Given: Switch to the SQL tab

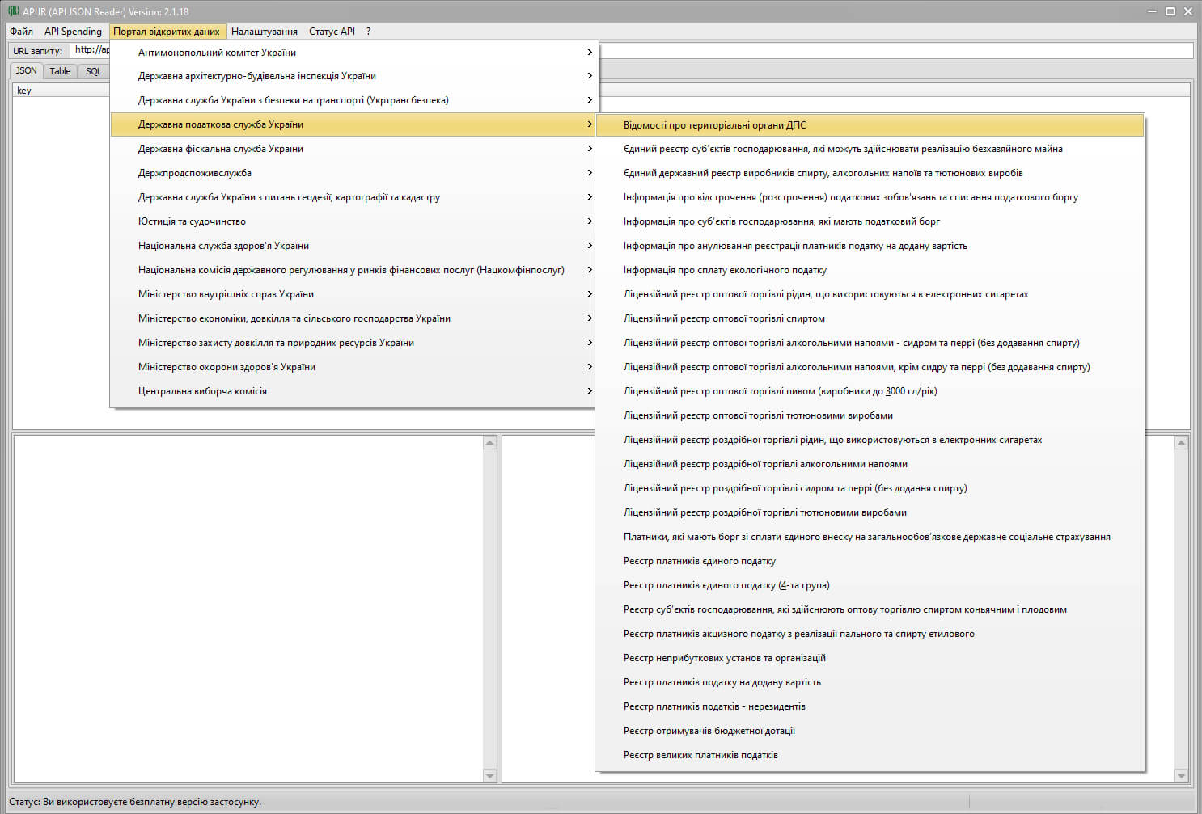Looking at the screenshot, I should [x=94, y=71].
